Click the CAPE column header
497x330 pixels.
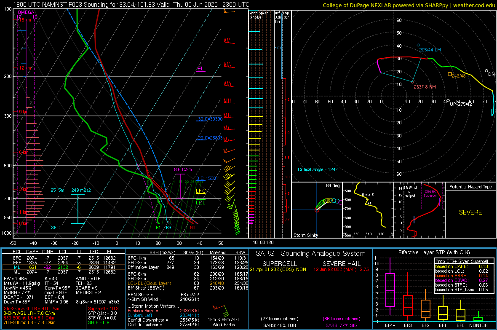(32, 252)
